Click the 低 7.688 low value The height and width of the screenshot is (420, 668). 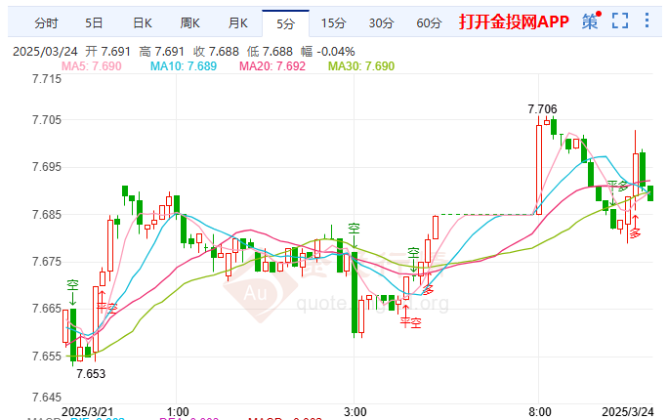pyautogui.click(x=270, y=52)
